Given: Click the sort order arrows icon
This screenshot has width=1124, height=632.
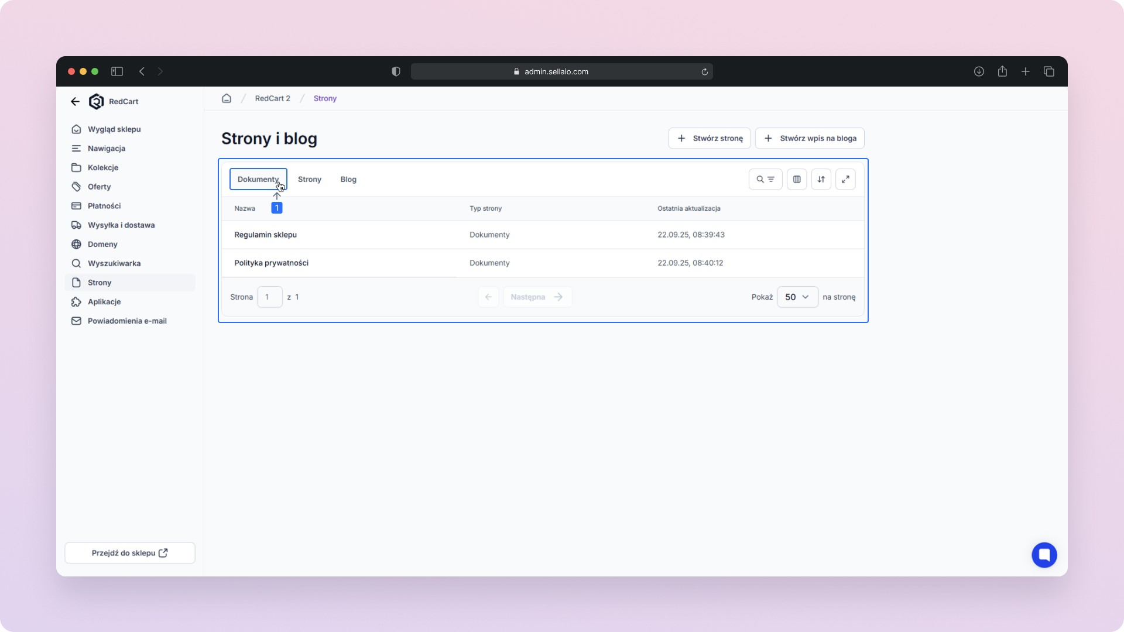Looking at the screenshot, I should (821, 180).
